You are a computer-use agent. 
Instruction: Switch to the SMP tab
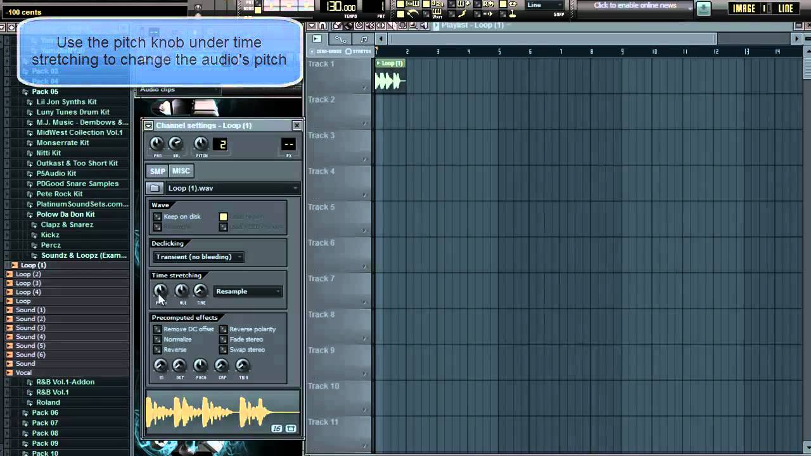pyautogui.click(x=157, y=171)
